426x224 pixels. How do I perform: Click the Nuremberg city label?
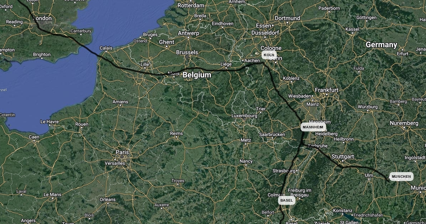click(x=404, y=123)
